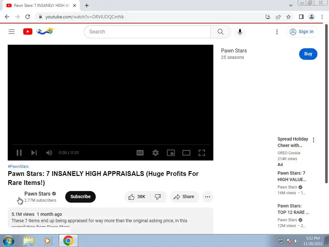Screen dimensions: 329x247
Task: Close the Pawn Stars tab
Action: click(75, 5)
